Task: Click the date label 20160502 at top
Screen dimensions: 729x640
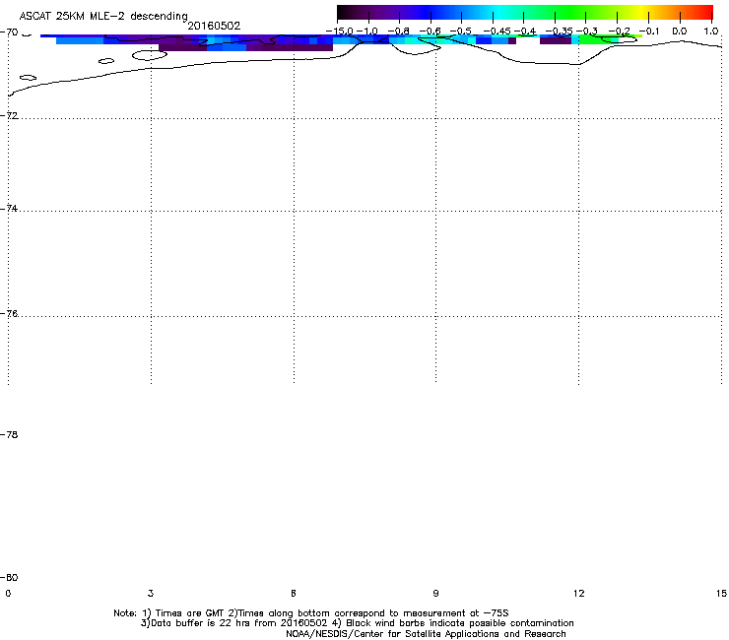Action: 214,26
